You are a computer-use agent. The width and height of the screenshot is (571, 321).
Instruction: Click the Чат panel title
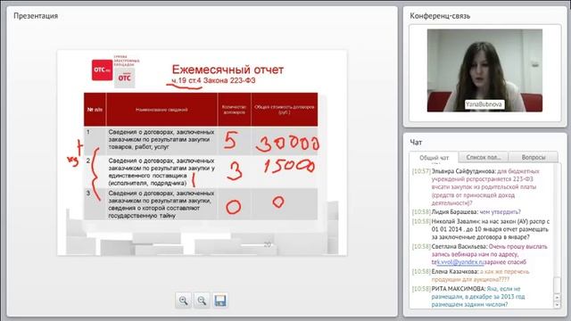416,143
